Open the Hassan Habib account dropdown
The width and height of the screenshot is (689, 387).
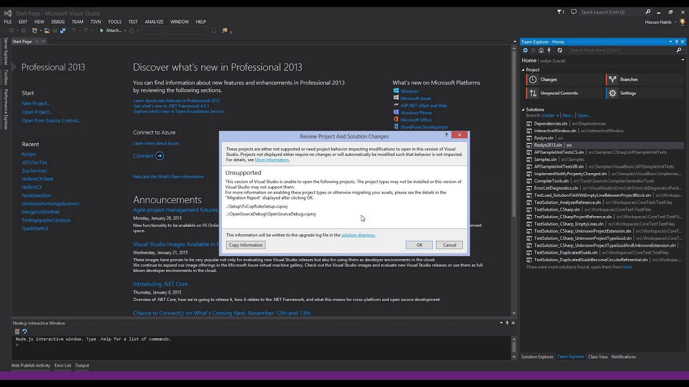[x=674, y=22]
